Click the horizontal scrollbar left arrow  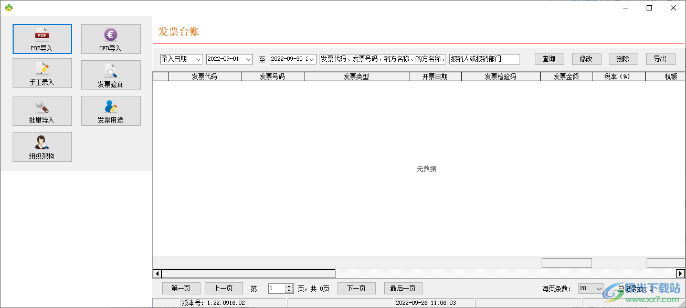[157, 273]
